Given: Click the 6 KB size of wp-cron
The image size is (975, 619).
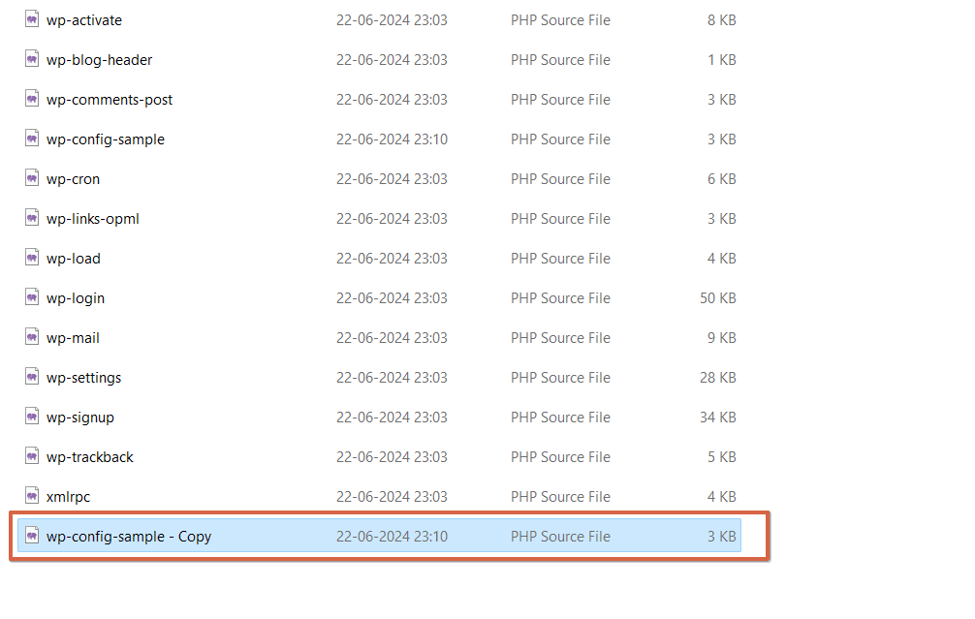Looking at the screenshot, I should pos(721,179).
